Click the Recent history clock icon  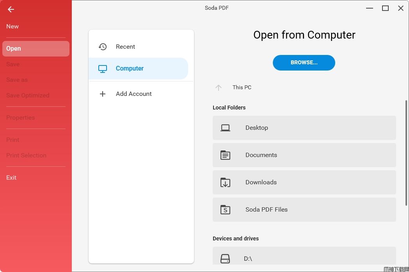pyautogui.click(x=103, y=47)
